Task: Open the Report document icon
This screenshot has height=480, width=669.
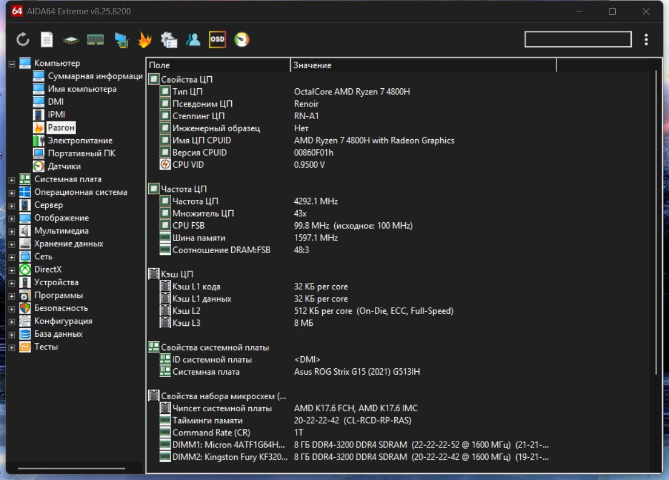Action: 46,40
